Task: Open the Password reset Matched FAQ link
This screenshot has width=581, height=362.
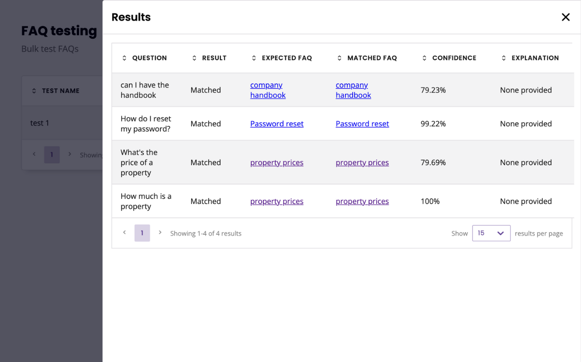Action: [362, 124]
